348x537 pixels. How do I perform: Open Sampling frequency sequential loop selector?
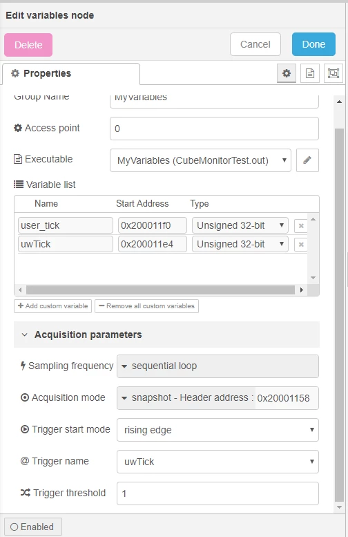coord(217,366)
